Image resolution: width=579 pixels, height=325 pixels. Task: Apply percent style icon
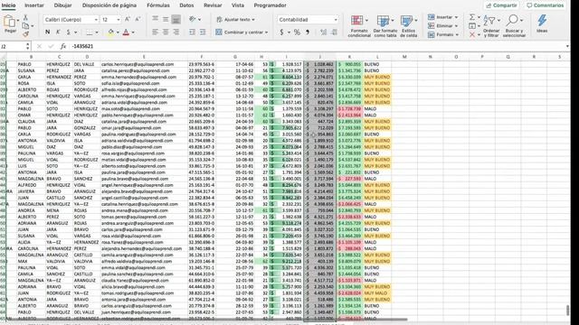(297, 32)
